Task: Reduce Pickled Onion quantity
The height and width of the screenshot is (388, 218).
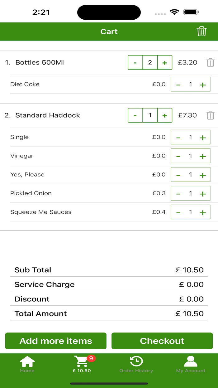Action: (x=178, y=194)
